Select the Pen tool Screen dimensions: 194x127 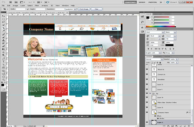3,59
